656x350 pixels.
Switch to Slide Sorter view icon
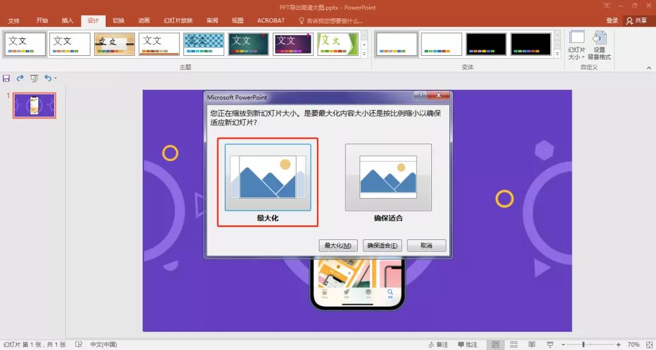(x=513, y=345)
